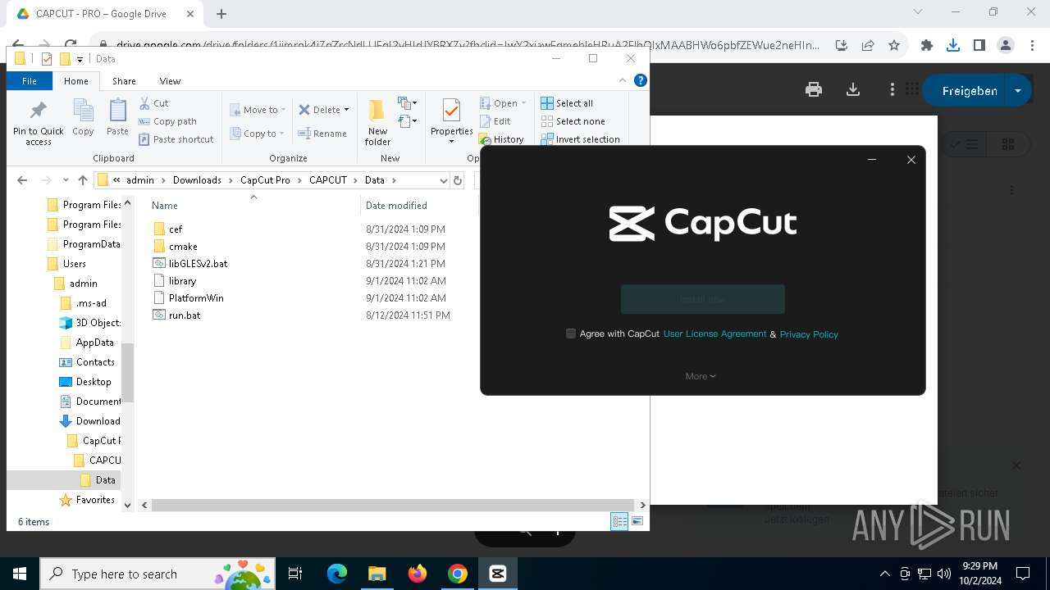
Task: Open the Move to dropdown
Action: point(258,110)
